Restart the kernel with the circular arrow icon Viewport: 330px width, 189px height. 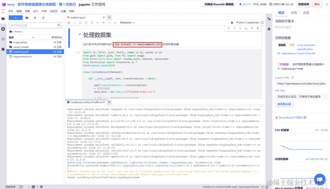tap(109, 22)
